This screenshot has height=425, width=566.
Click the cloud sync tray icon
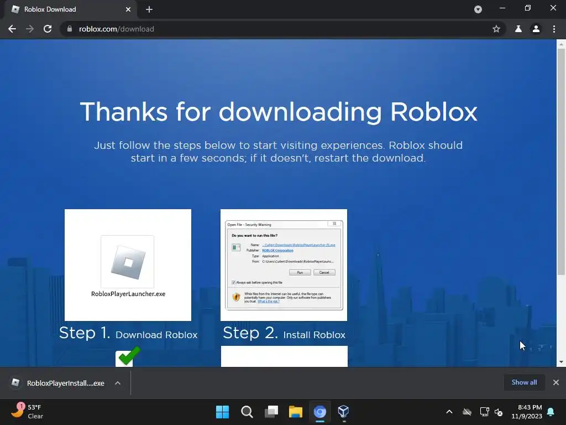pyautogui.click(x=467, y=412)
